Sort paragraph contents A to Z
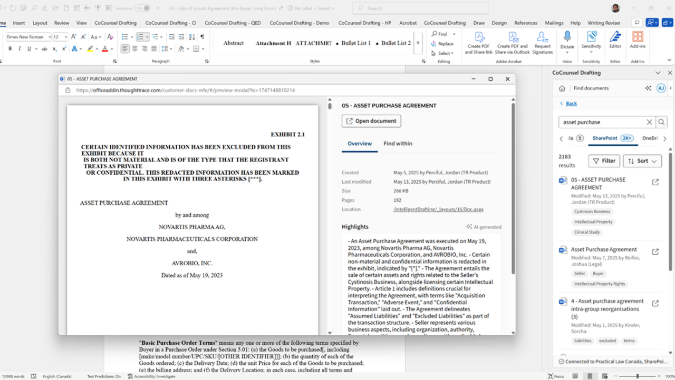 (x=192, y=37)
